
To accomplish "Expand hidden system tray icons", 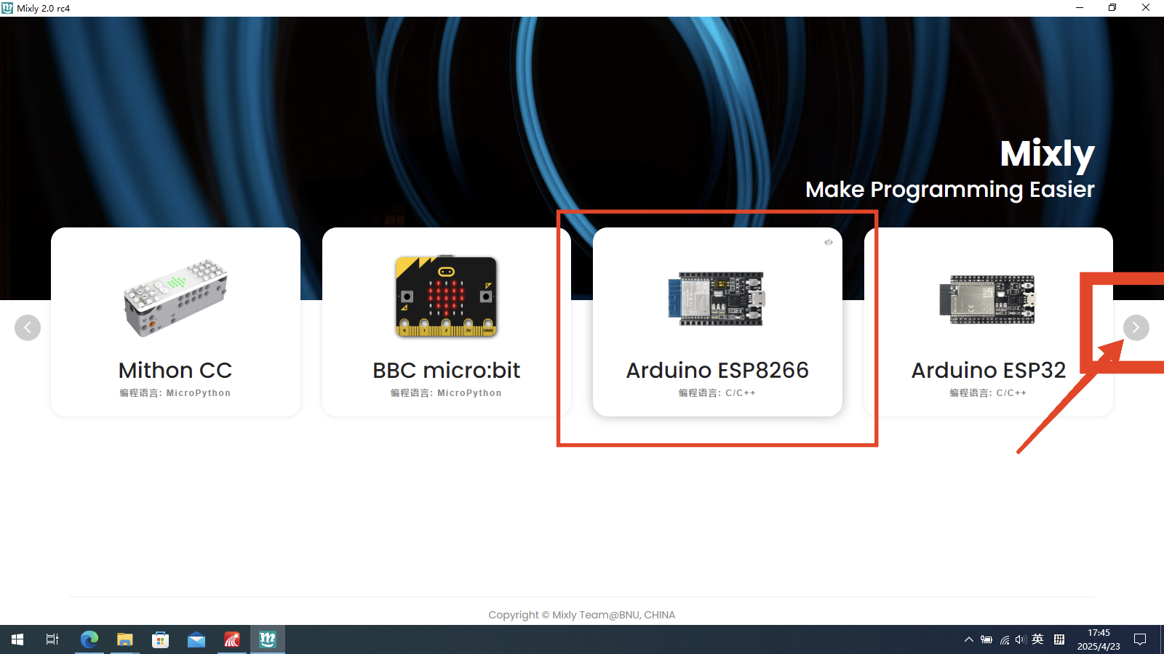I will [x=969, y=639].
